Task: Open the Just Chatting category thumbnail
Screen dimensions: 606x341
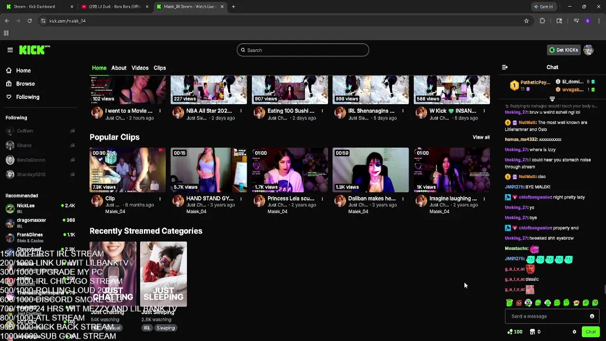Action: tap(113, 274)
